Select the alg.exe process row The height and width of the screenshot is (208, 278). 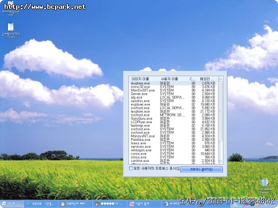click(173, 98)
